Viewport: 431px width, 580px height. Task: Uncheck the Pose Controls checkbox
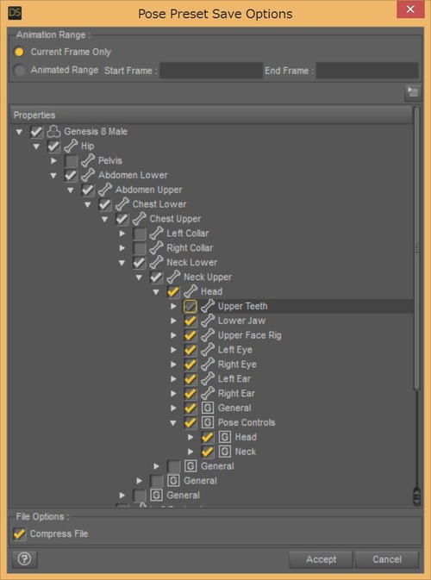click(x=191, y=422)
